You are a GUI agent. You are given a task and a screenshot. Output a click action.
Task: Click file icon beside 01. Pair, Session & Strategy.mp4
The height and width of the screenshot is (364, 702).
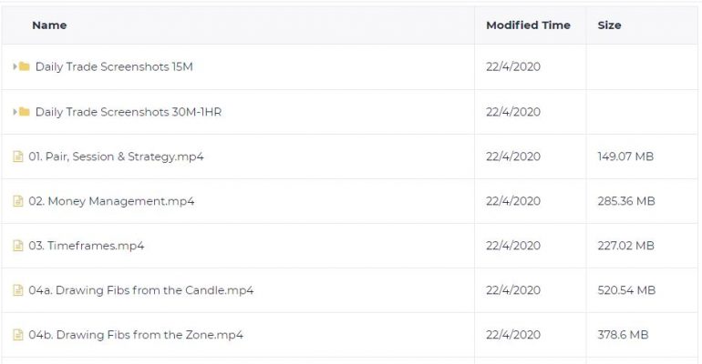click(18, 157)
